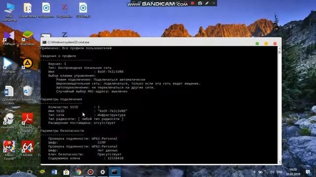316x177 pixels.
Task: Click the Параметры подключения heading
Action: 61,99
